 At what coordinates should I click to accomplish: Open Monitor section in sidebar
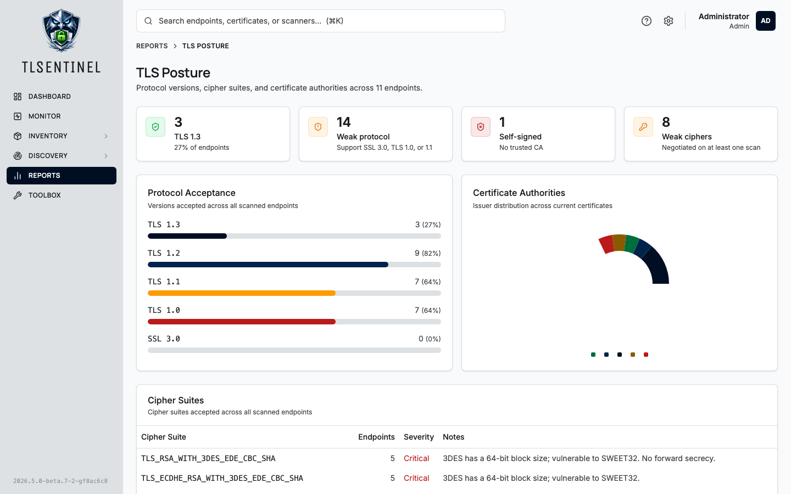pyautogui.click(x=62, y=116)
